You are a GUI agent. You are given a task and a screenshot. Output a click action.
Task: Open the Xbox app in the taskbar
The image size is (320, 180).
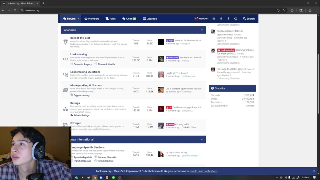(x=113, y=177)
